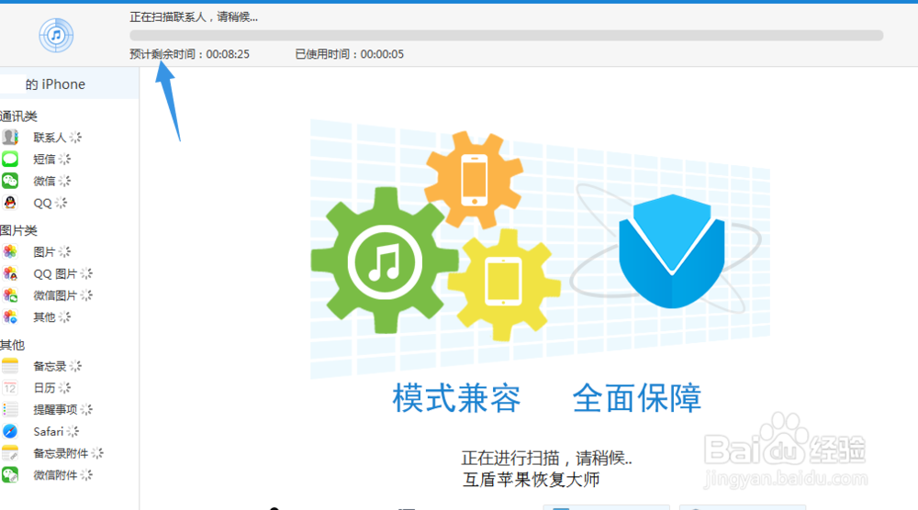Click the QQ 图片 icon
The height and width of the screenshot is (510, 918).
[10, 273]
